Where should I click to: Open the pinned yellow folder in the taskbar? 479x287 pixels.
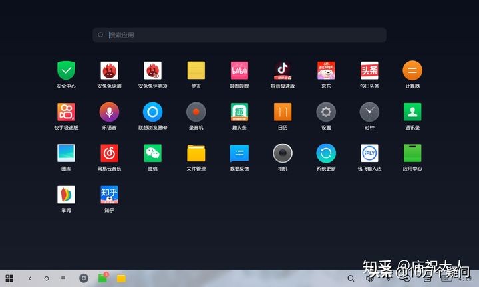tap(121, 278)
